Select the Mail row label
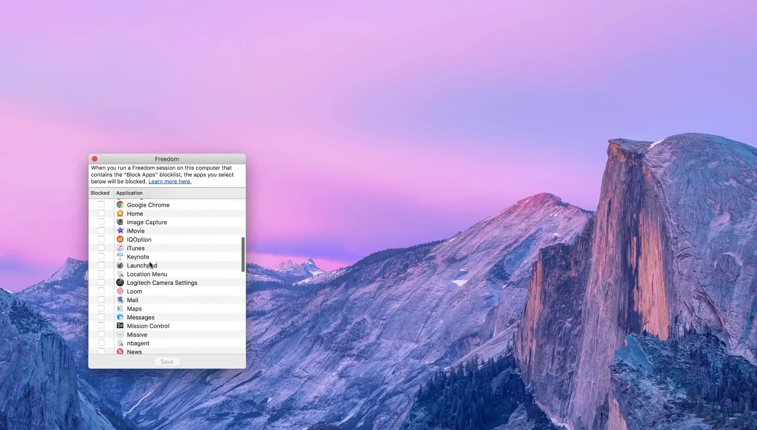Viewport: 757px width, 430px height. 132,300
